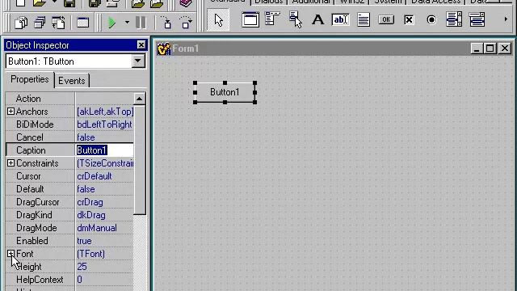The image size is (517, 291).
Task: Expand the Font property
Action: 11,253
